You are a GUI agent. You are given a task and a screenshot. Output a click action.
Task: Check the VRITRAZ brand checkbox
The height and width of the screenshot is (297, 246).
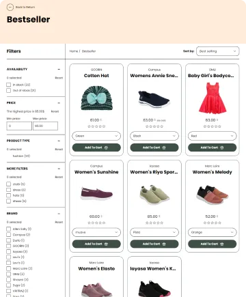click(9, 291)
